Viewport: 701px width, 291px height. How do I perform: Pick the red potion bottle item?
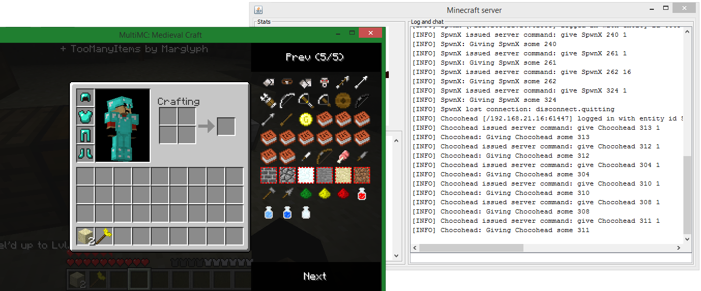362,194
